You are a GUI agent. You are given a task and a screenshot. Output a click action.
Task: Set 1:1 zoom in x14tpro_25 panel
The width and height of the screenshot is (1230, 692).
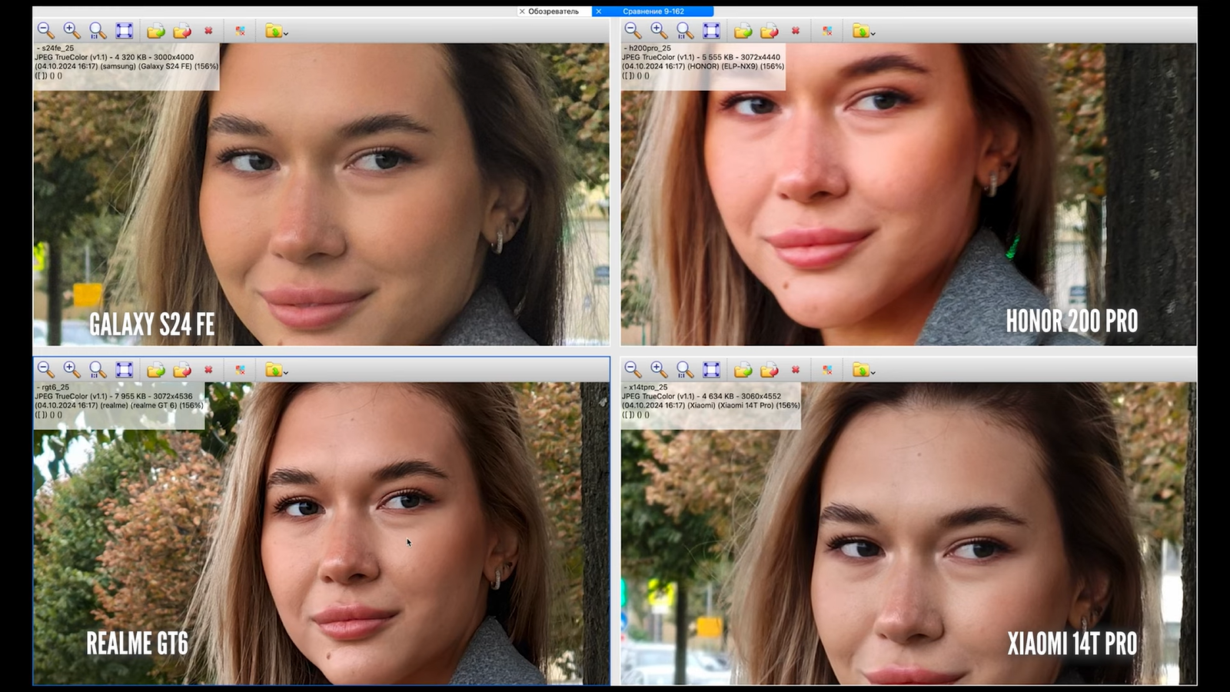(685, 370)
